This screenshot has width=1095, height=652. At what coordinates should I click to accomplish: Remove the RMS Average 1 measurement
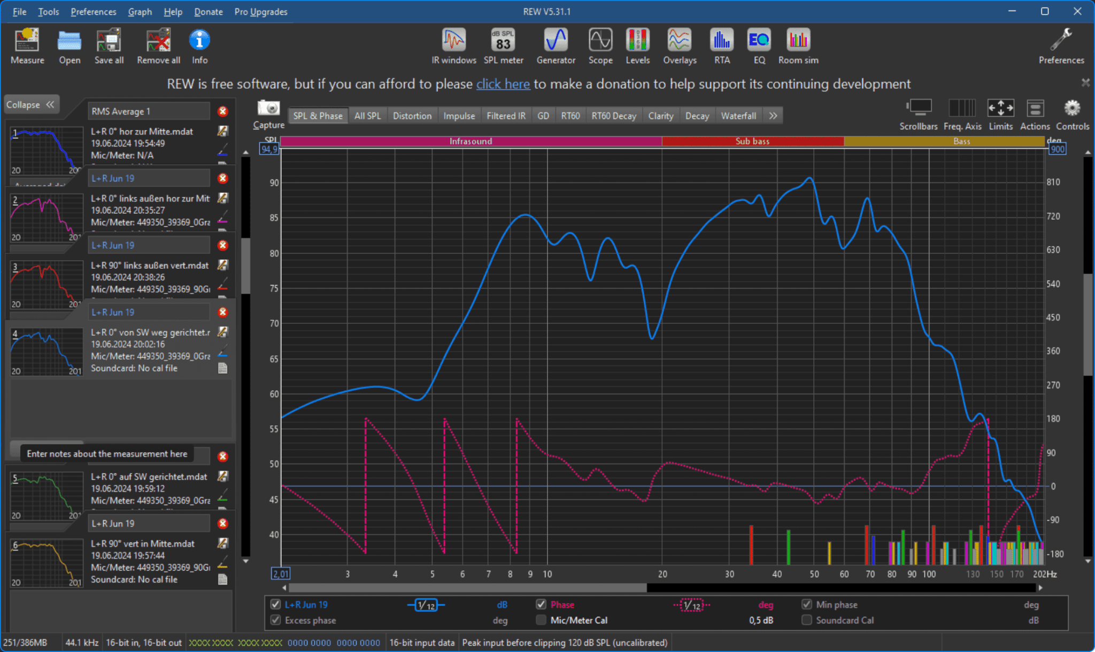[223, 111]
